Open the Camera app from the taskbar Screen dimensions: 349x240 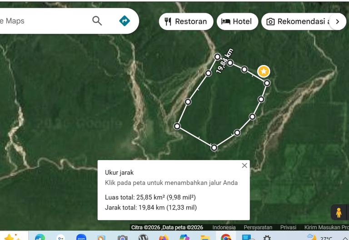pos(122,237)
